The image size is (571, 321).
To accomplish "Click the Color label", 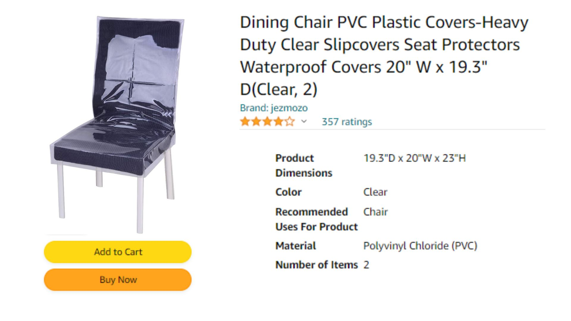I will [x=288, y=192].
